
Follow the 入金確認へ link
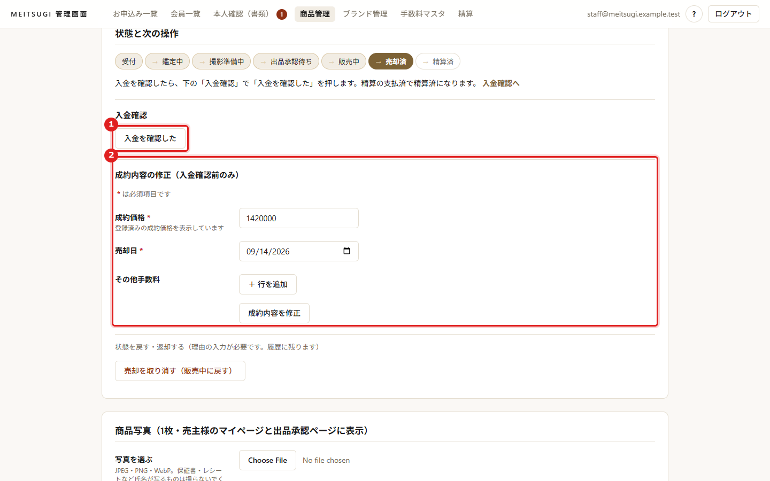(501, 83)
